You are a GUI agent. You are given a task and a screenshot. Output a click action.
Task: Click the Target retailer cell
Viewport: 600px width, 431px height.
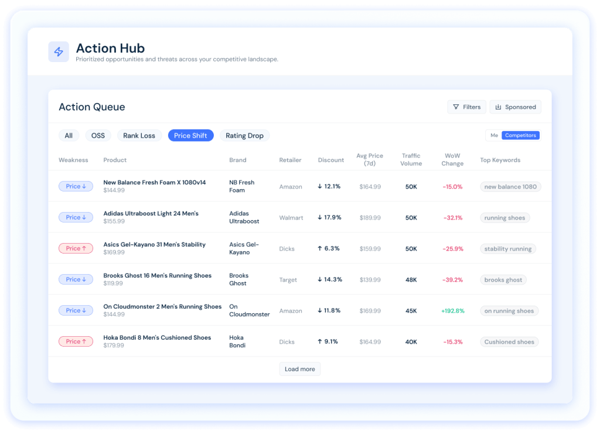(288, 279)
